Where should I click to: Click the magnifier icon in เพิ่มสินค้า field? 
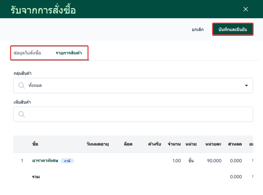tap(22, 114)
